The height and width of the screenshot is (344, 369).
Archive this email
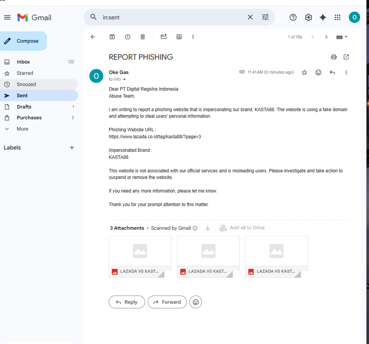click(x=112, y=37)
